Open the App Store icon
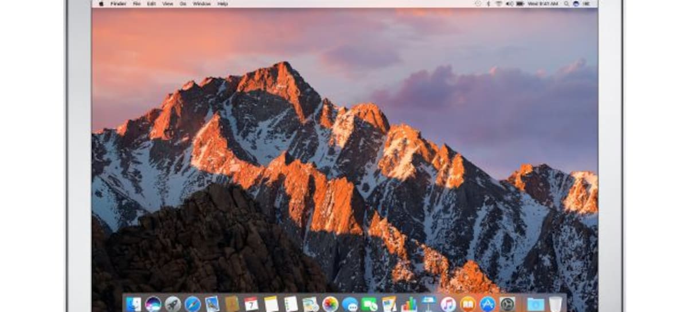This screenshot has width=688, height=312. coord(487,304)
